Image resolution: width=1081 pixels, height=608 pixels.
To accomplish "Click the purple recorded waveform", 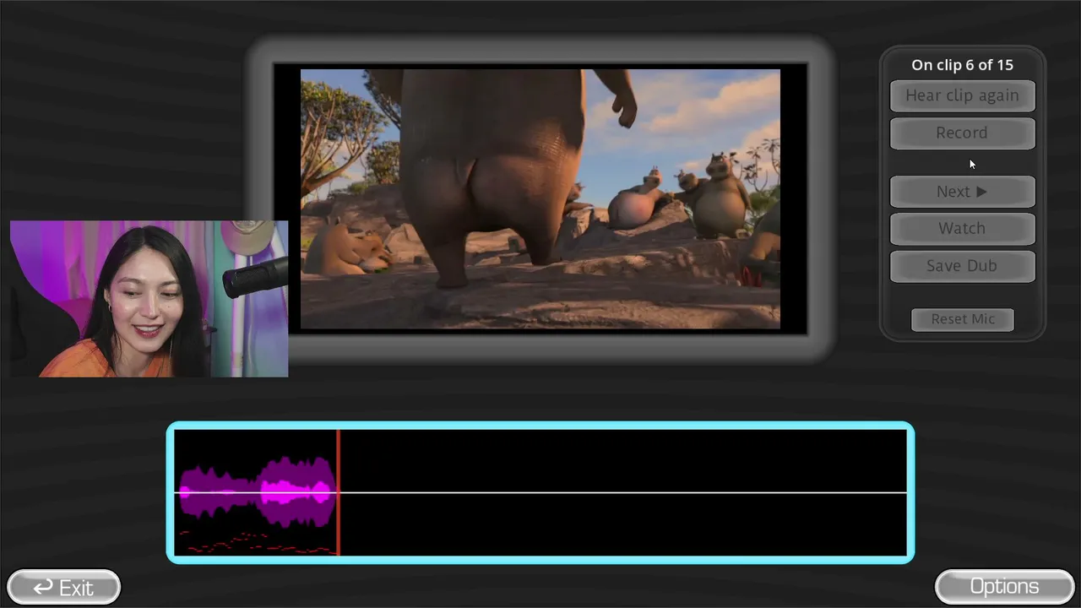I will [x=256, y=492].
